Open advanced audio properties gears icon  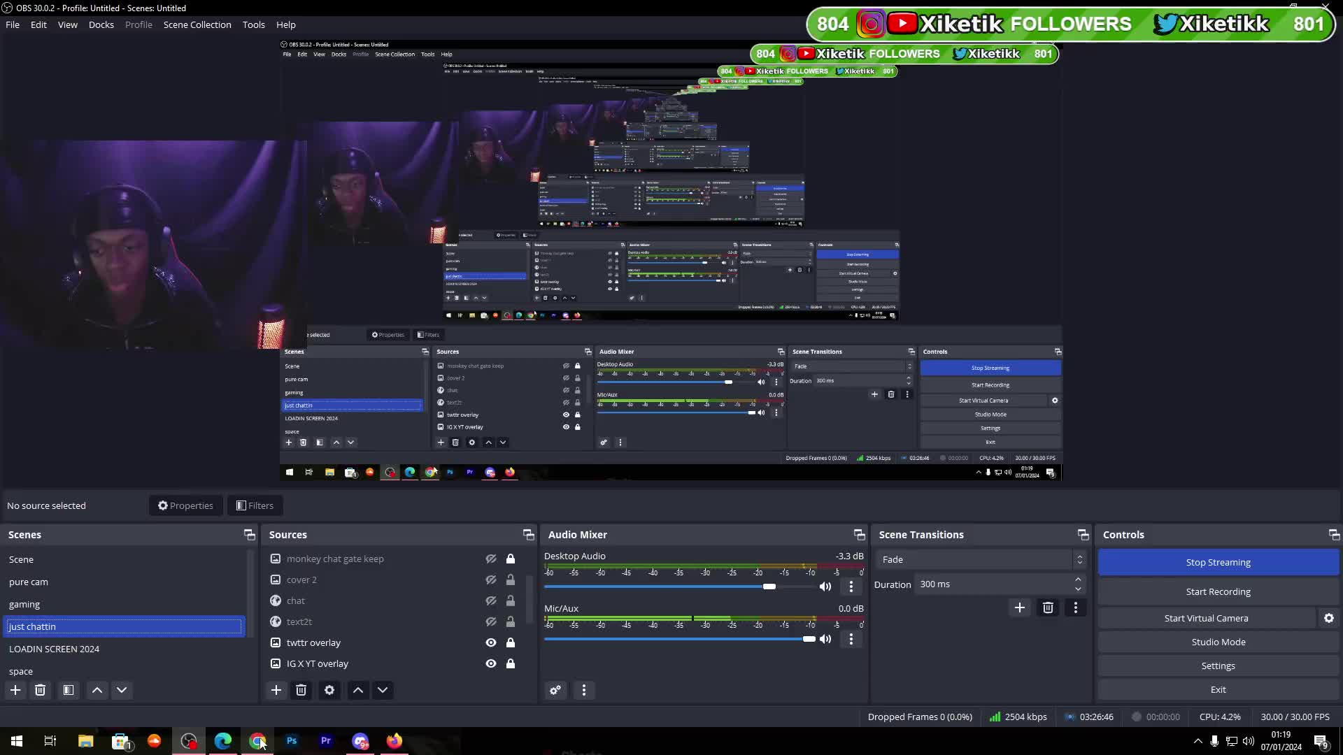coord(555,690)
